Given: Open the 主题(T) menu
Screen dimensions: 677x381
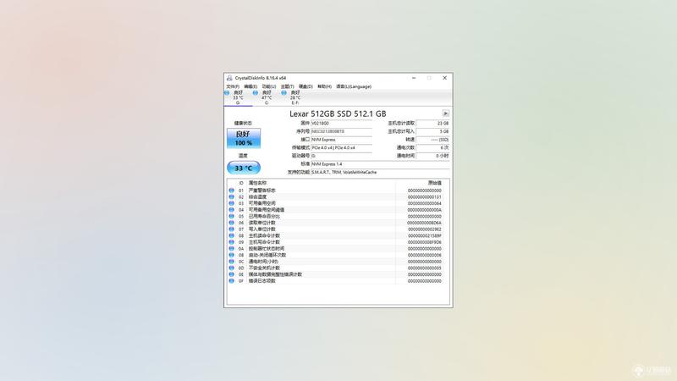Looking at the screenshot, I should pos(288,86).
